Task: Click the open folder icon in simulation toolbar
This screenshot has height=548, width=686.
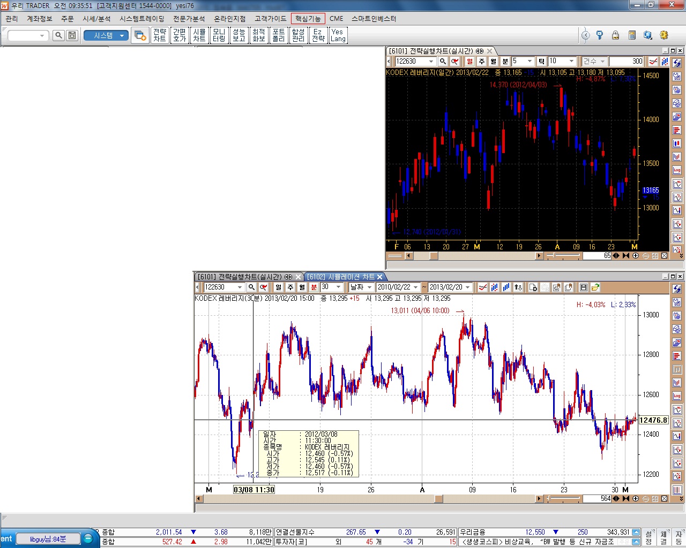Action: tap(595, 287)
